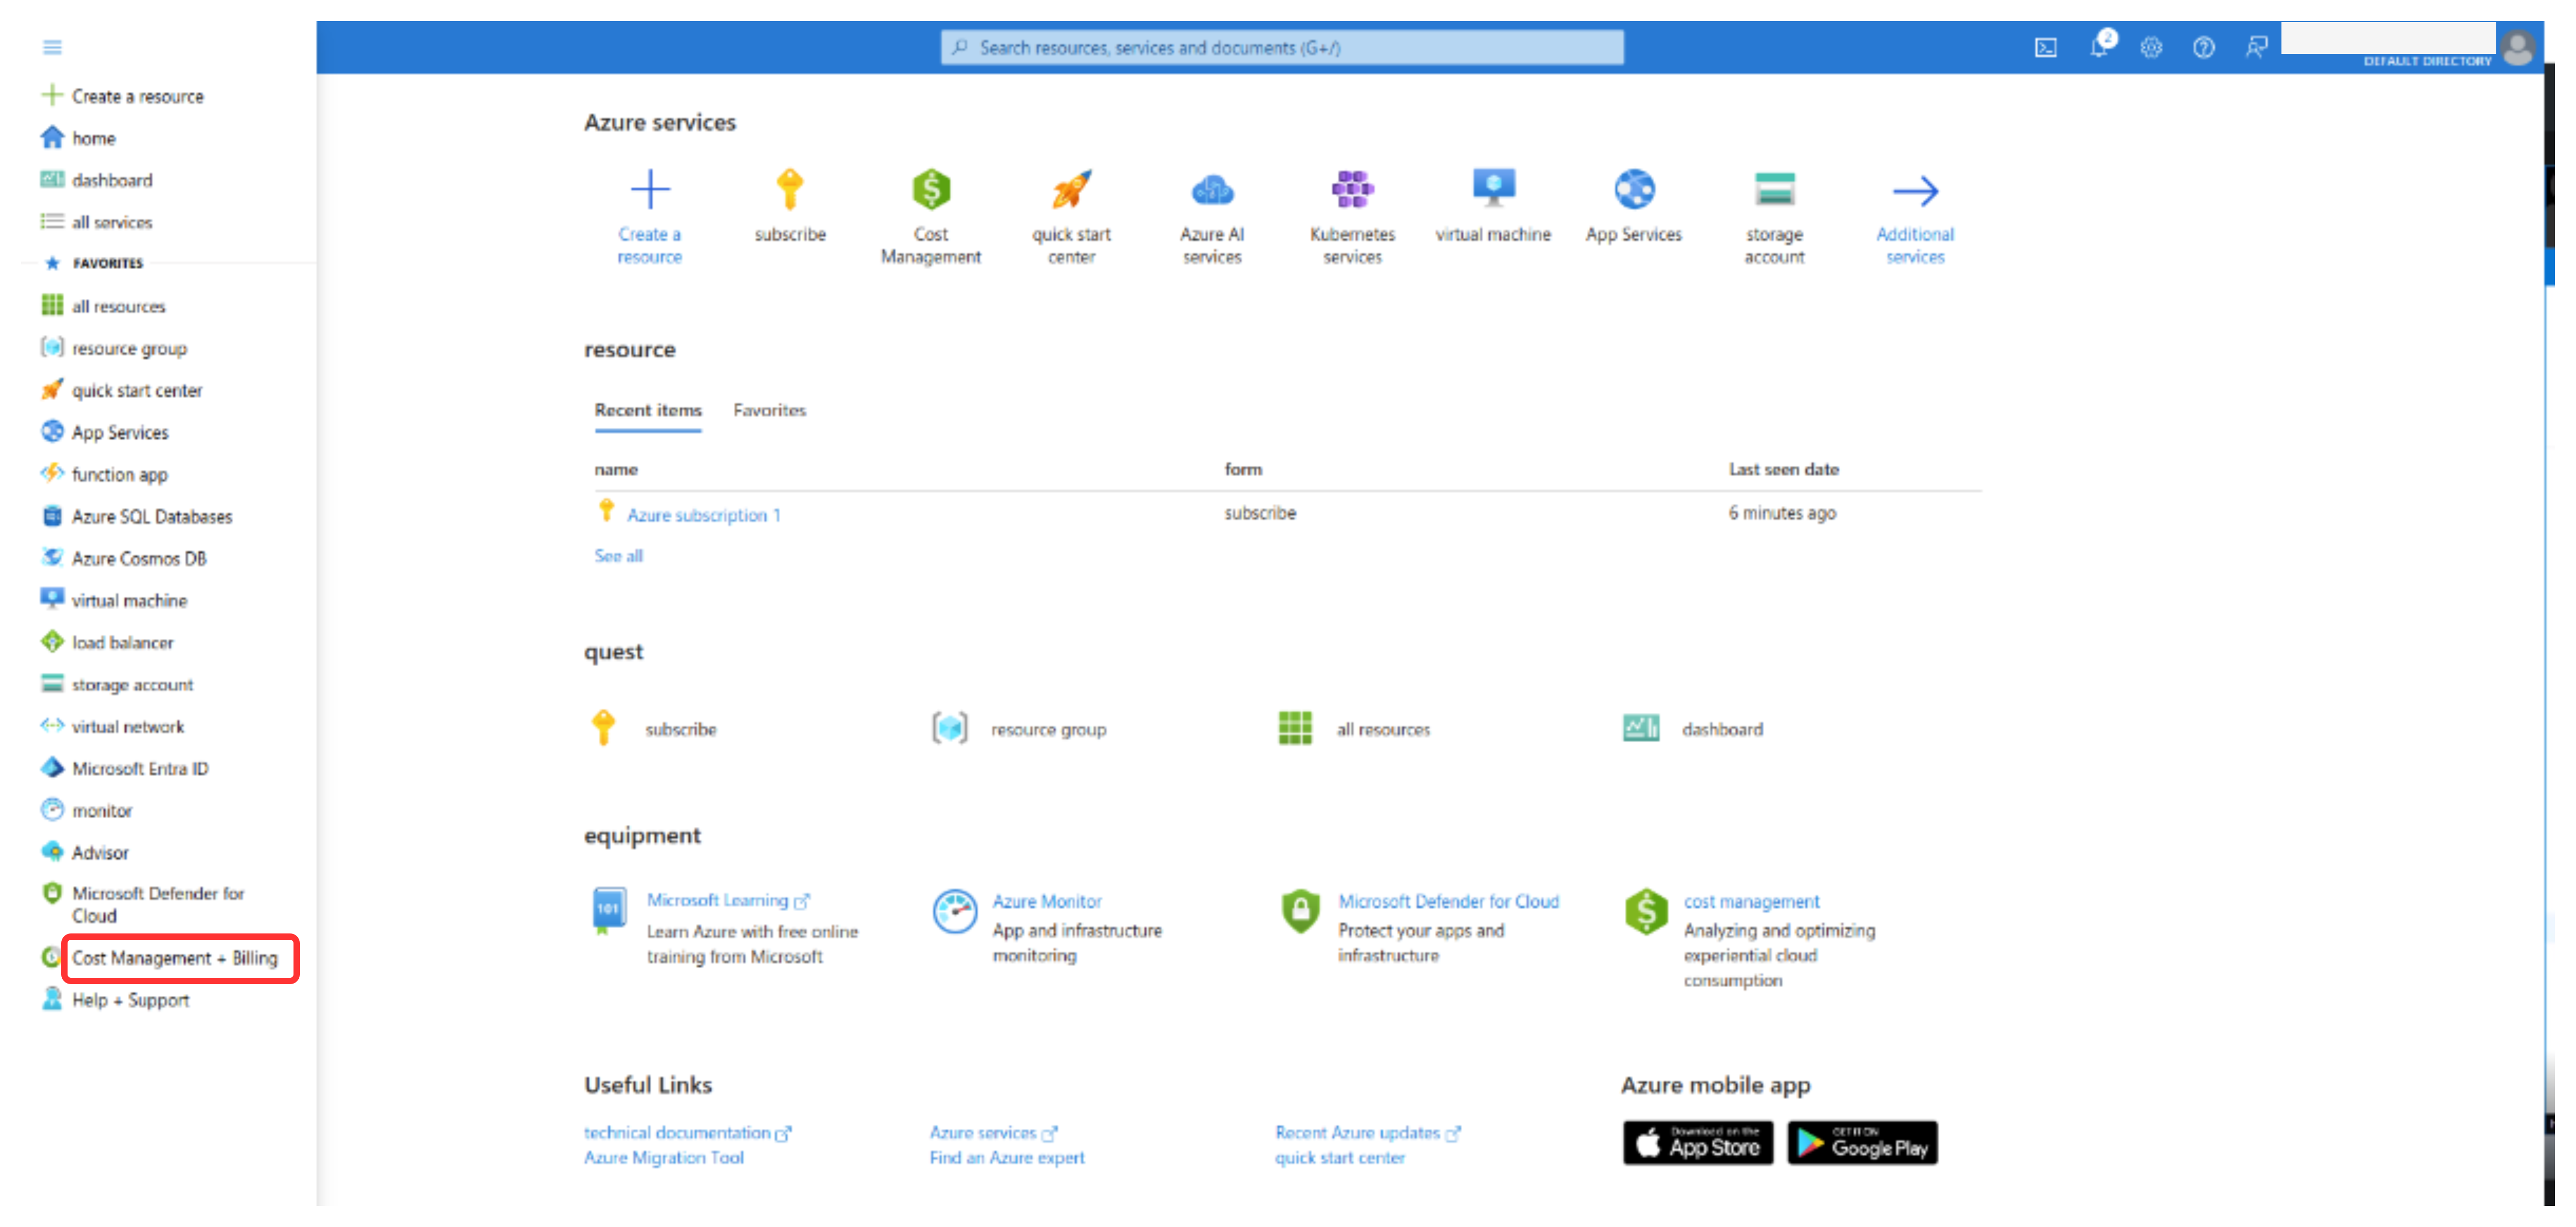Screen dimensions: 2576x1227
Task: Click the Create a resource plus tile
Action: pos(649,216)
